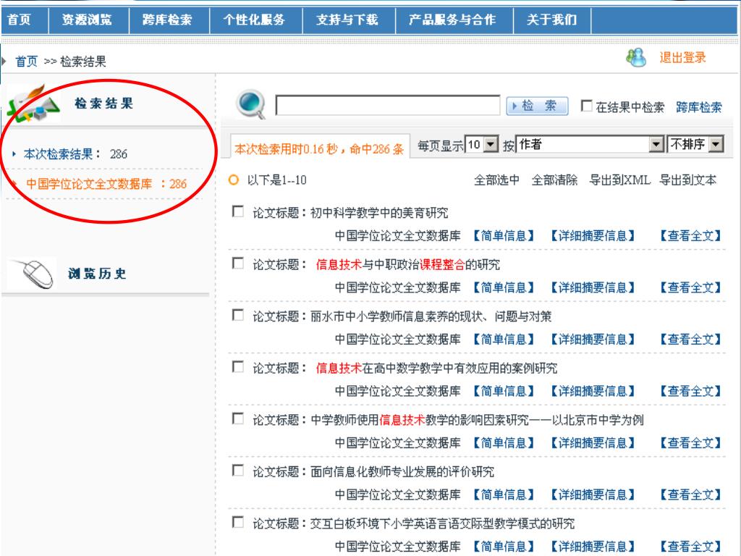Open 简单信息 for 信息技术与中职政治课程整合 thesis
Image resolution: width=741 pixels, height=556 pixels.
point(504,287)
